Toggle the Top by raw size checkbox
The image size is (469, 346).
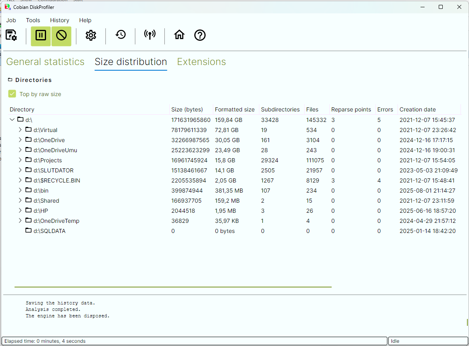12,94
